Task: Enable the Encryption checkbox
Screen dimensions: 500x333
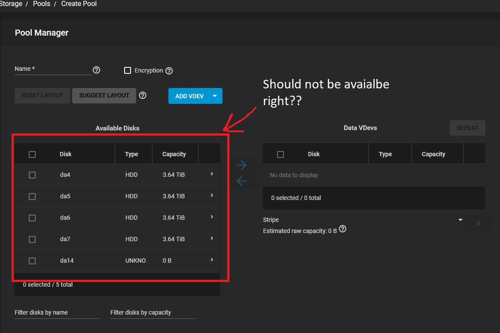Action: 128,70
